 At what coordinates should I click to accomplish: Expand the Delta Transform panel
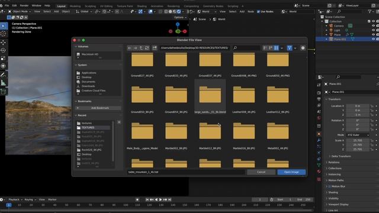tap(341, 156)
